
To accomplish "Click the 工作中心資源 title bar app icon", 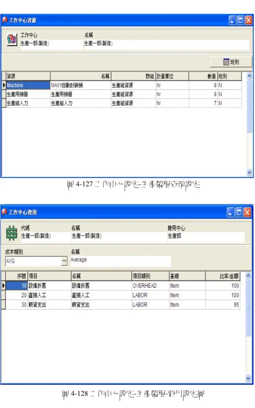I will (4, 20).
